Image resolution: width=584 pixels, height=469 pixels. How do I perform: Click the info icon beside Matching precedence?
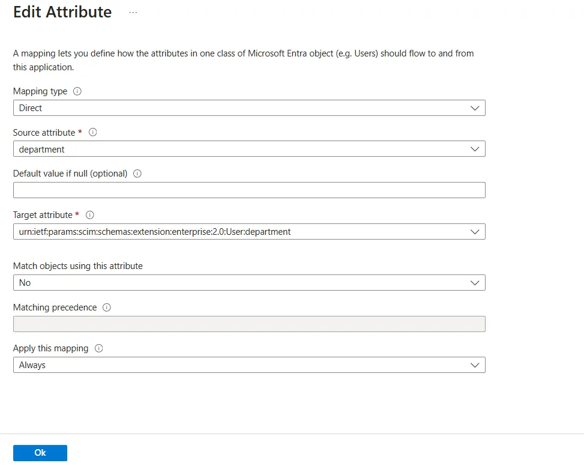(x=107, y=307)
